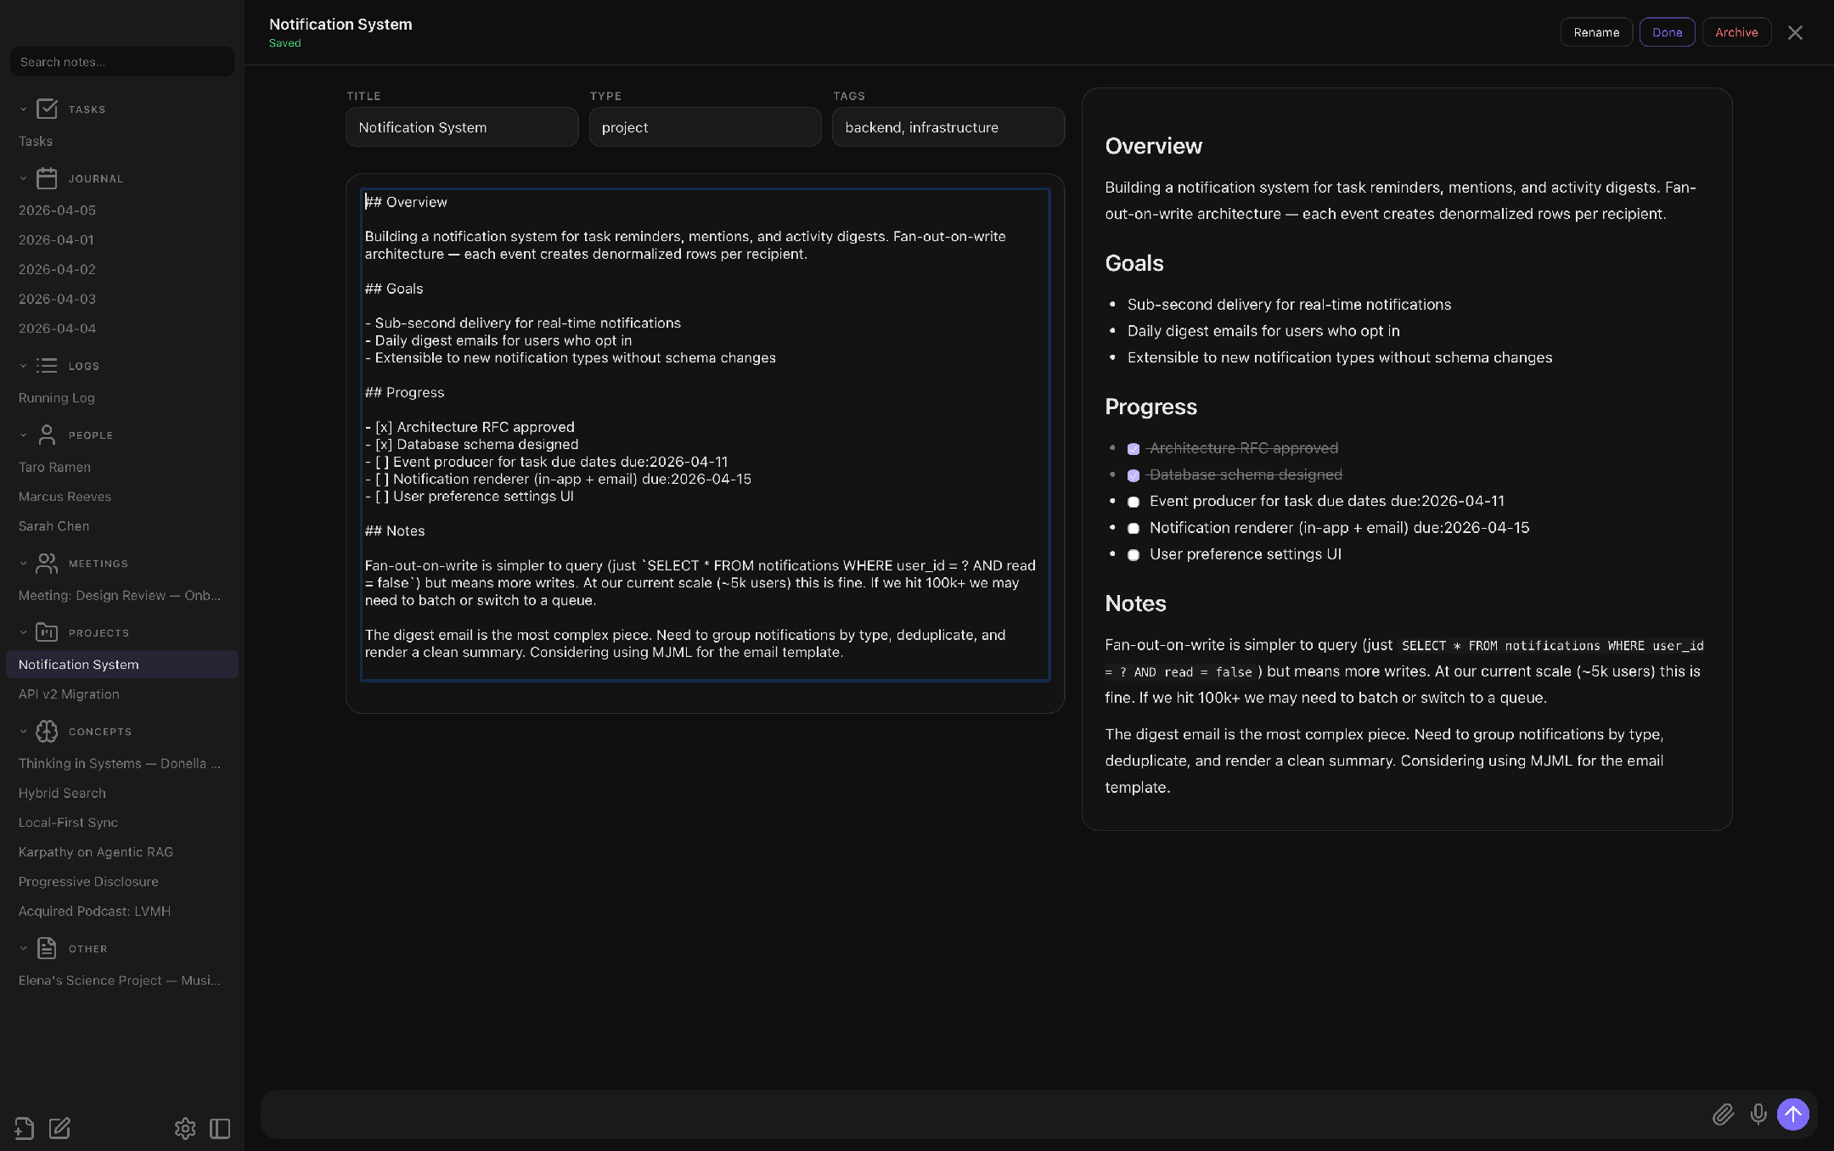Toggle Database schema designed checkbox

click(1134, 475)
